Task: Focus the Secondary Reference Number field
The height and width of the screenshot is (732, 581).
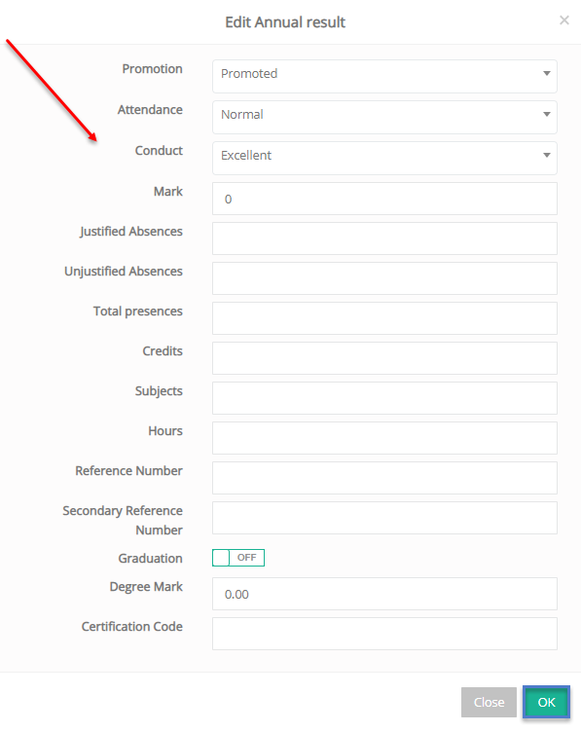Action: click(x=384, y=518)
